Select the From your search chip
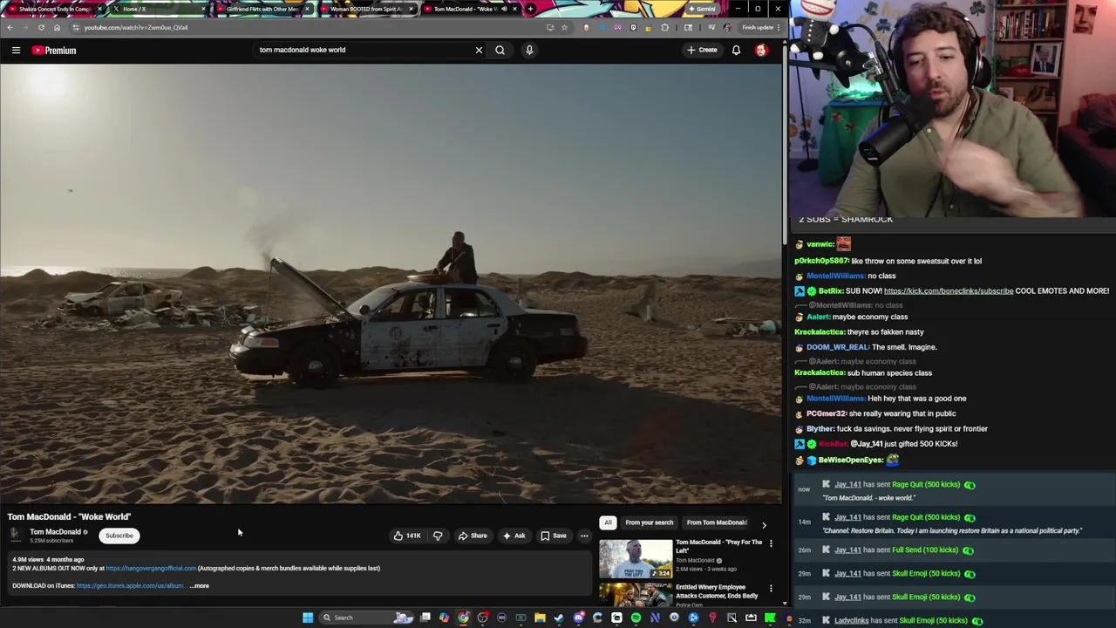Screen dimensions: 1116x628 coord(650,522)
